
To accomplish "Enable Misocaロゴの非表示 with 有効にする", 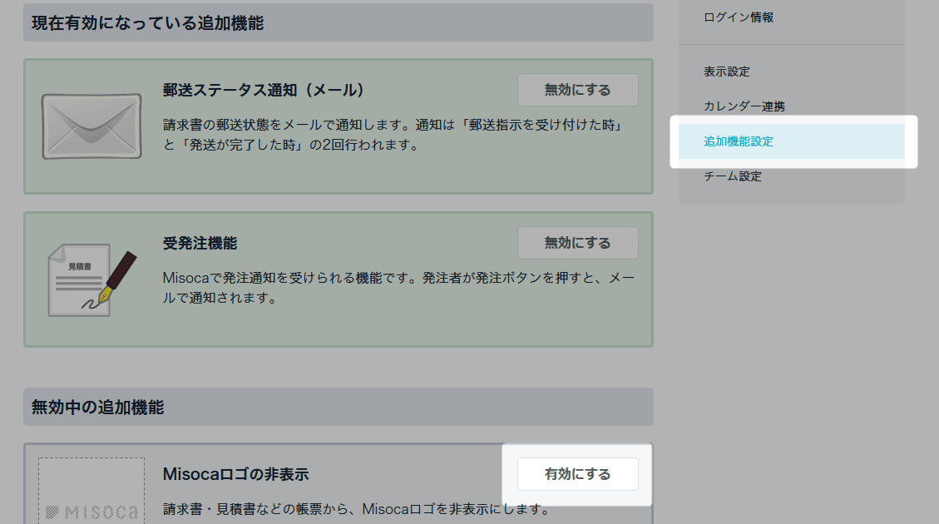I will pos(577,474).
